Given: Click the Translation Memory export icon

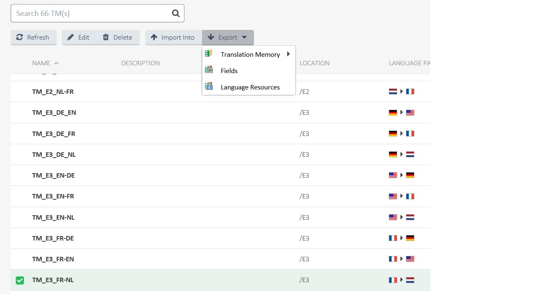Looking at the screenshot, I should (209, 53).
